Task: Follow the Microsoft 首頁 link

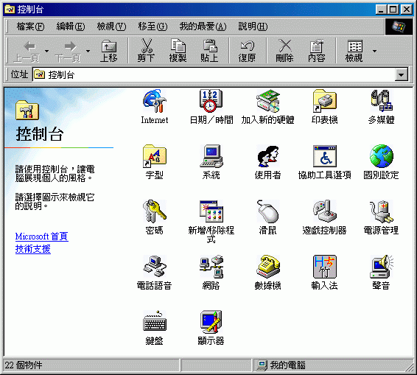Action: [41, 236]
